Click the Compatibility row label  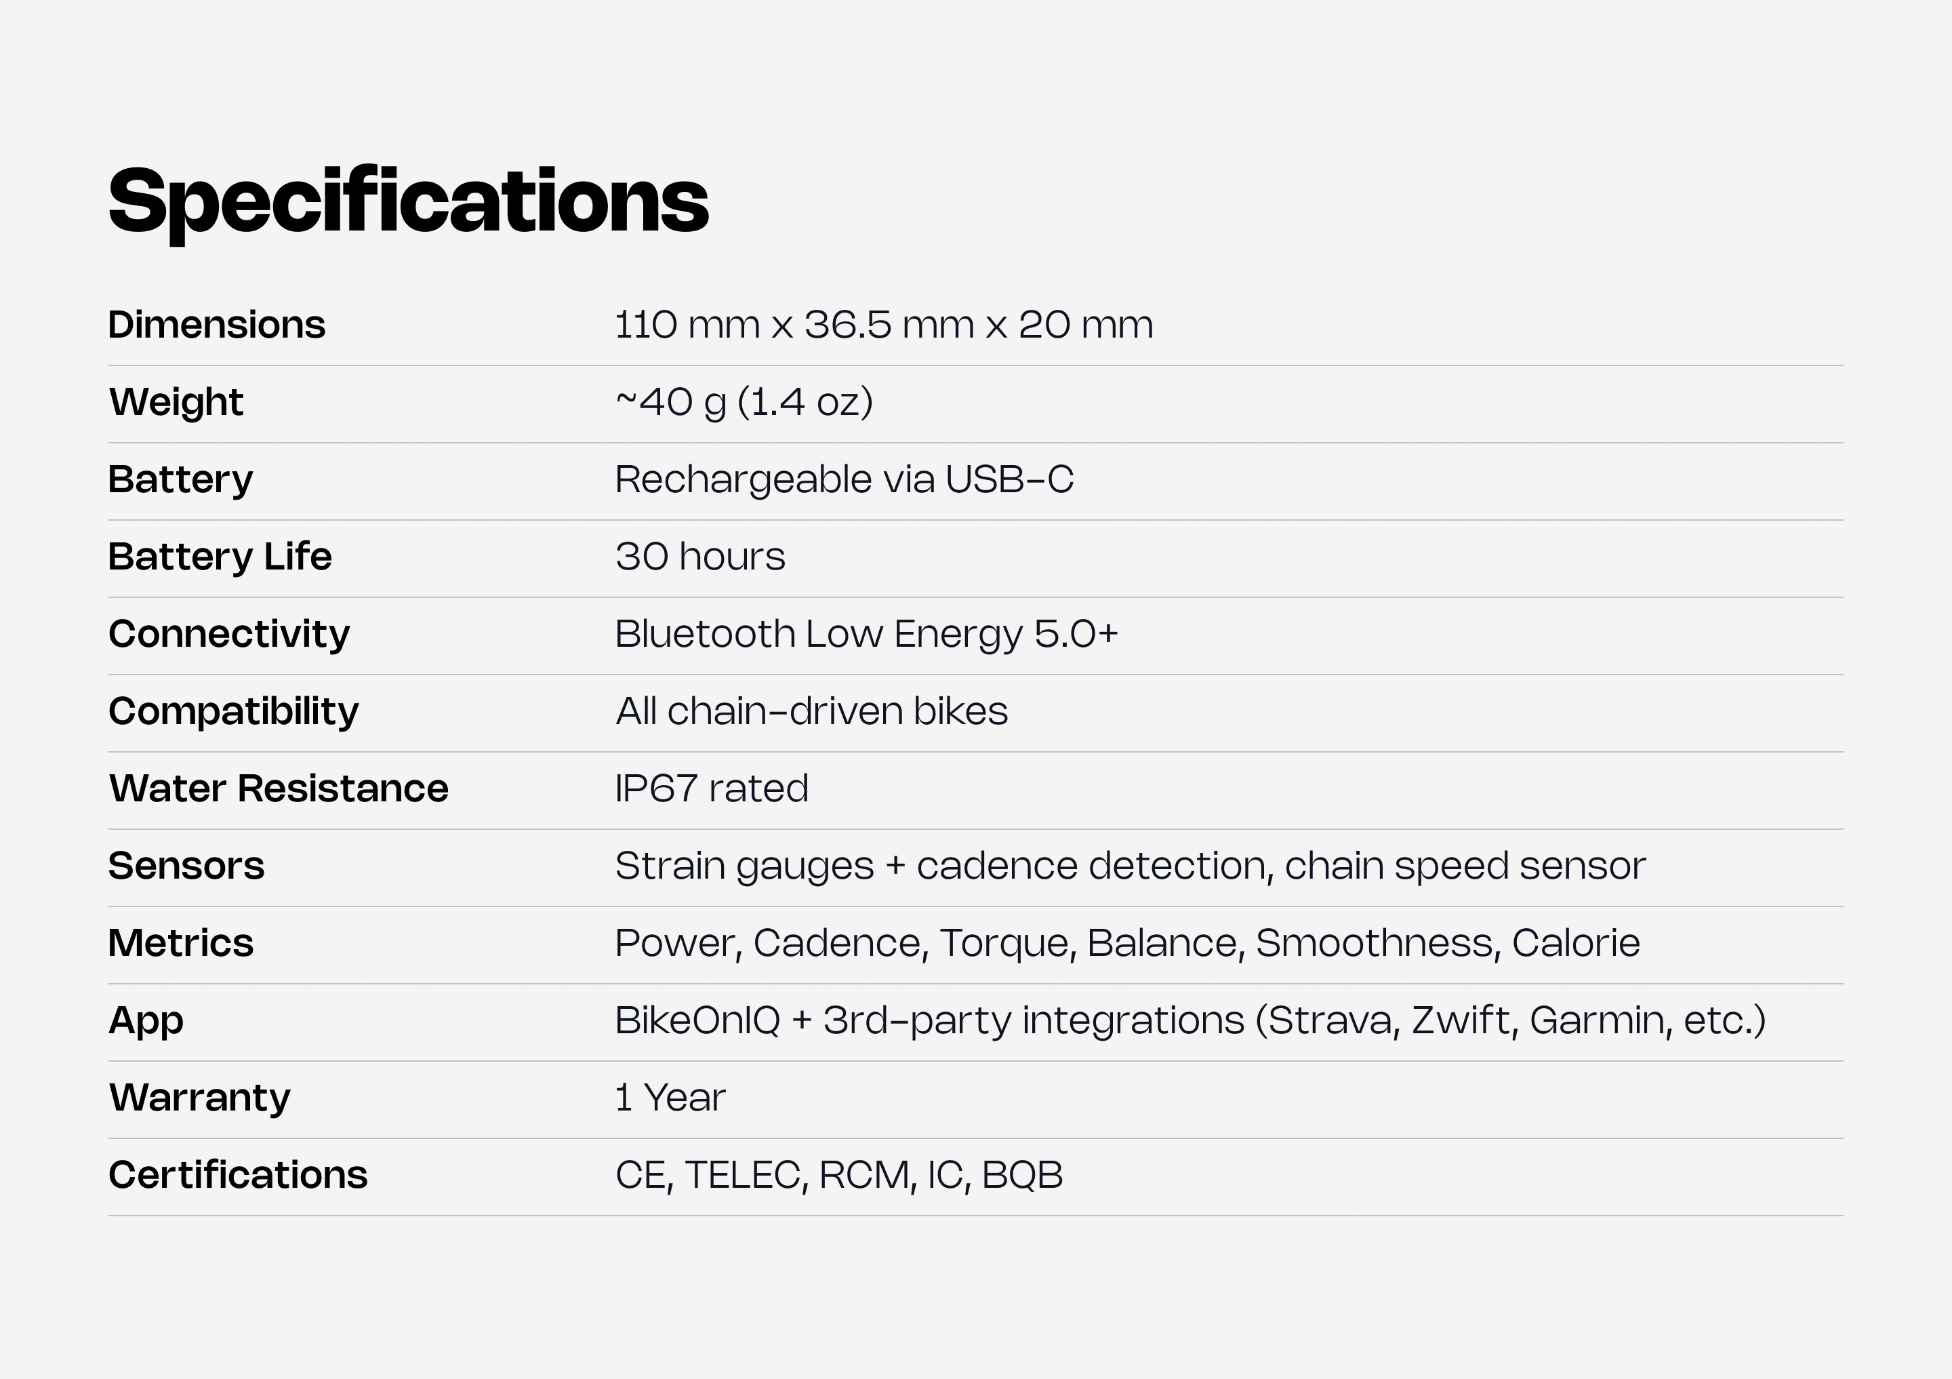click(x=233, y=712)
